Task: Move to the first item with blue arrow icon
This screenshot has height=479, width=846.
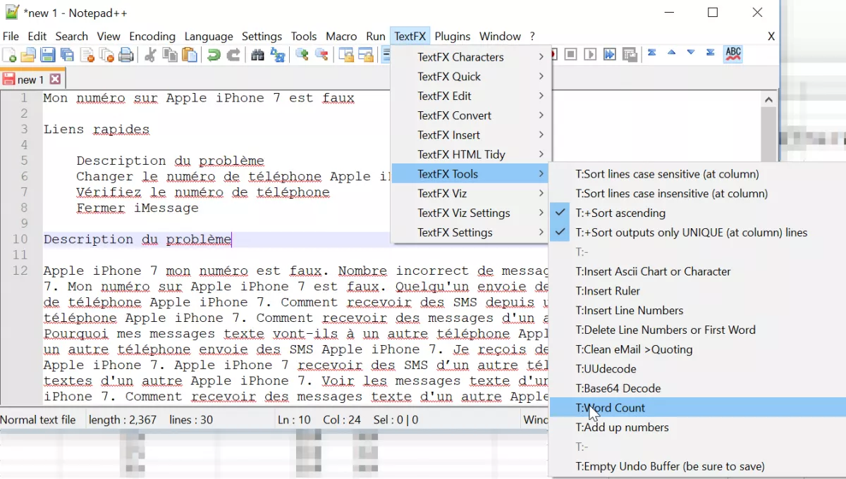Action: (x=652, y=53)
